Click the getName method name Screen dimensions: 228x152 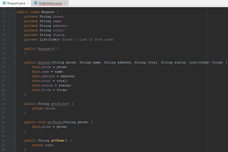coord(58,140)
